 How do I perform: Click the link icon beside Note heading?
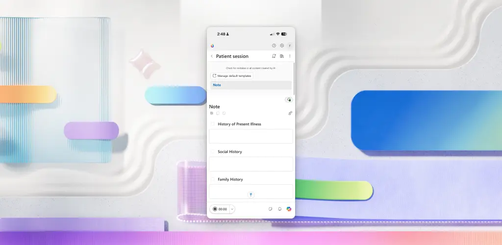click(x=290, y=113)
